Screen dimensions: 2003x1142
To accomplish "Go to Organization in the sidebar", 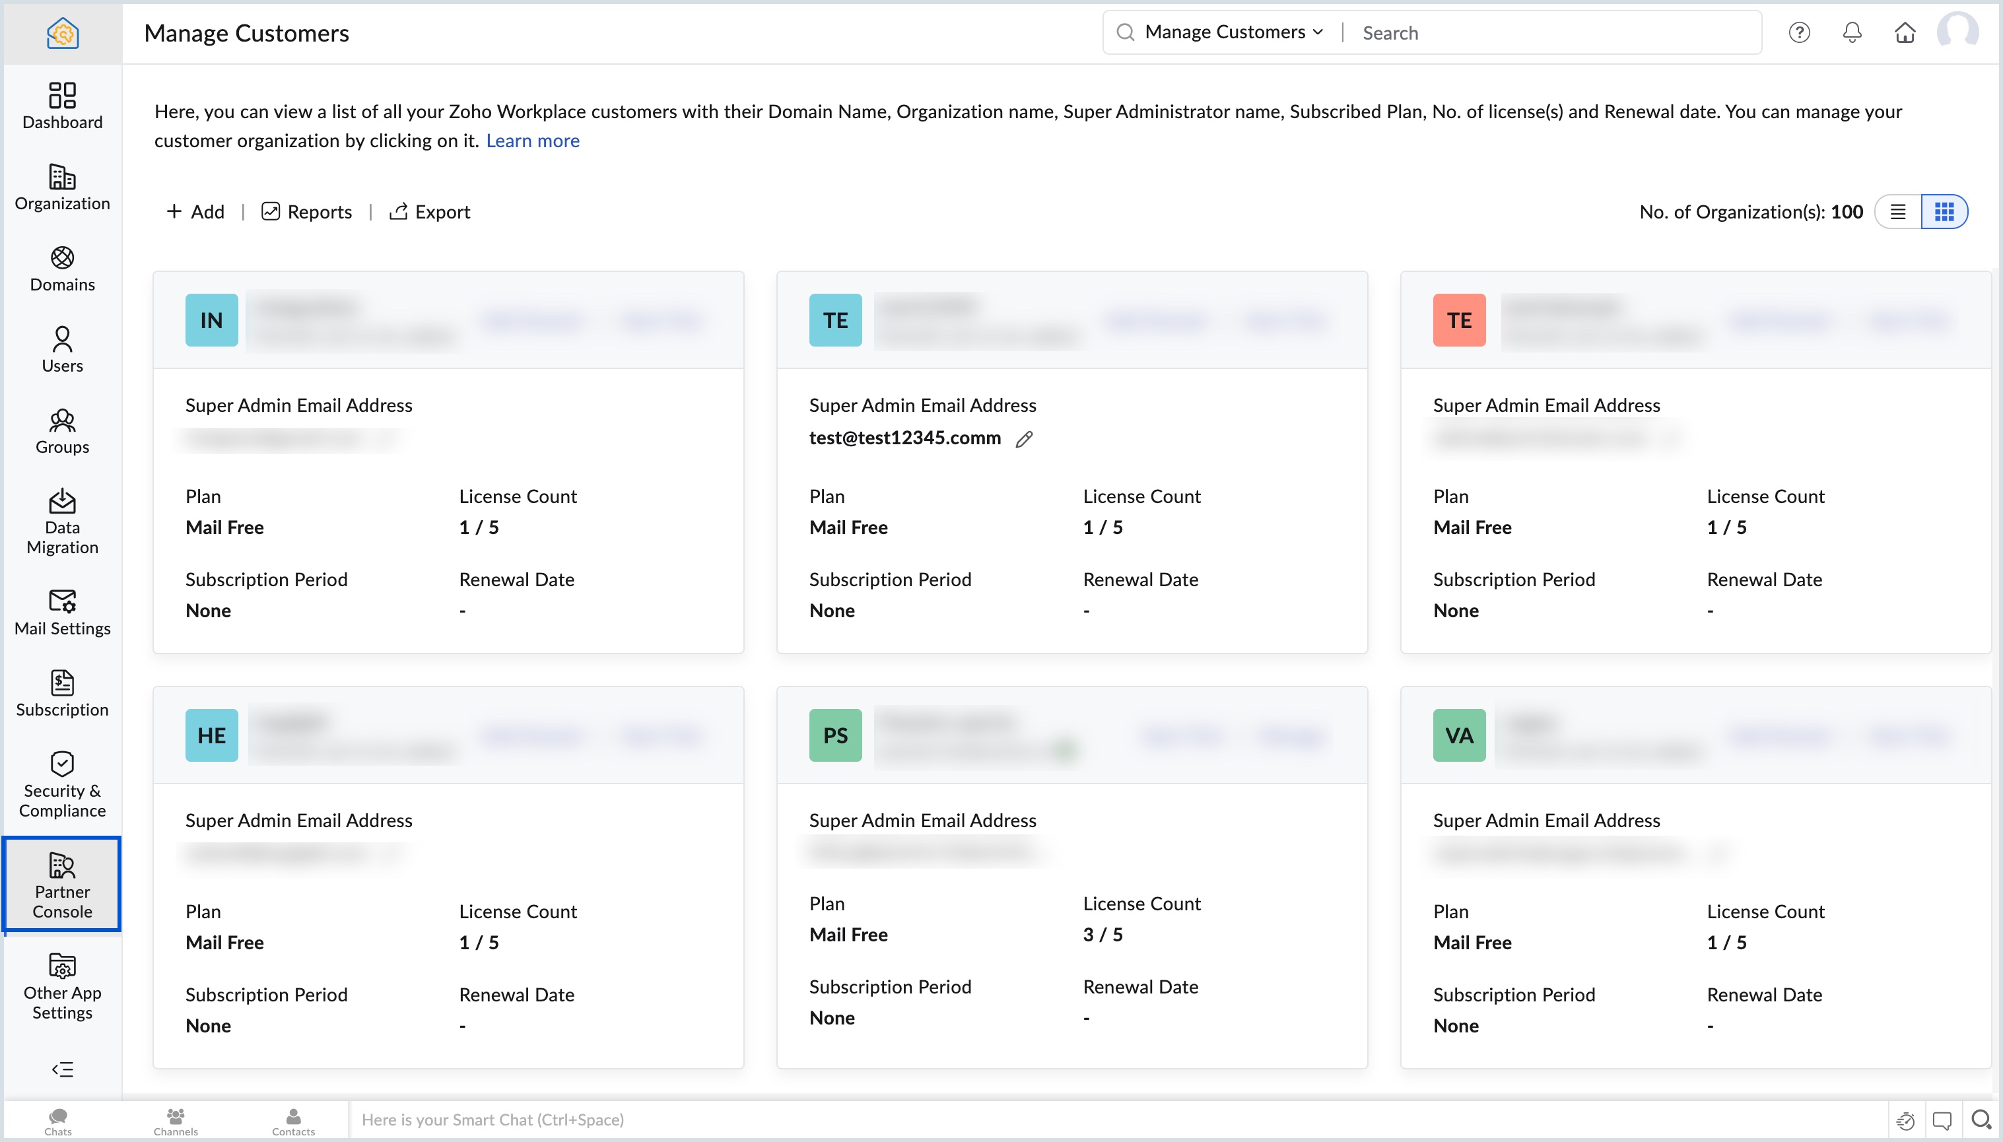I will [x=62, y=187].
